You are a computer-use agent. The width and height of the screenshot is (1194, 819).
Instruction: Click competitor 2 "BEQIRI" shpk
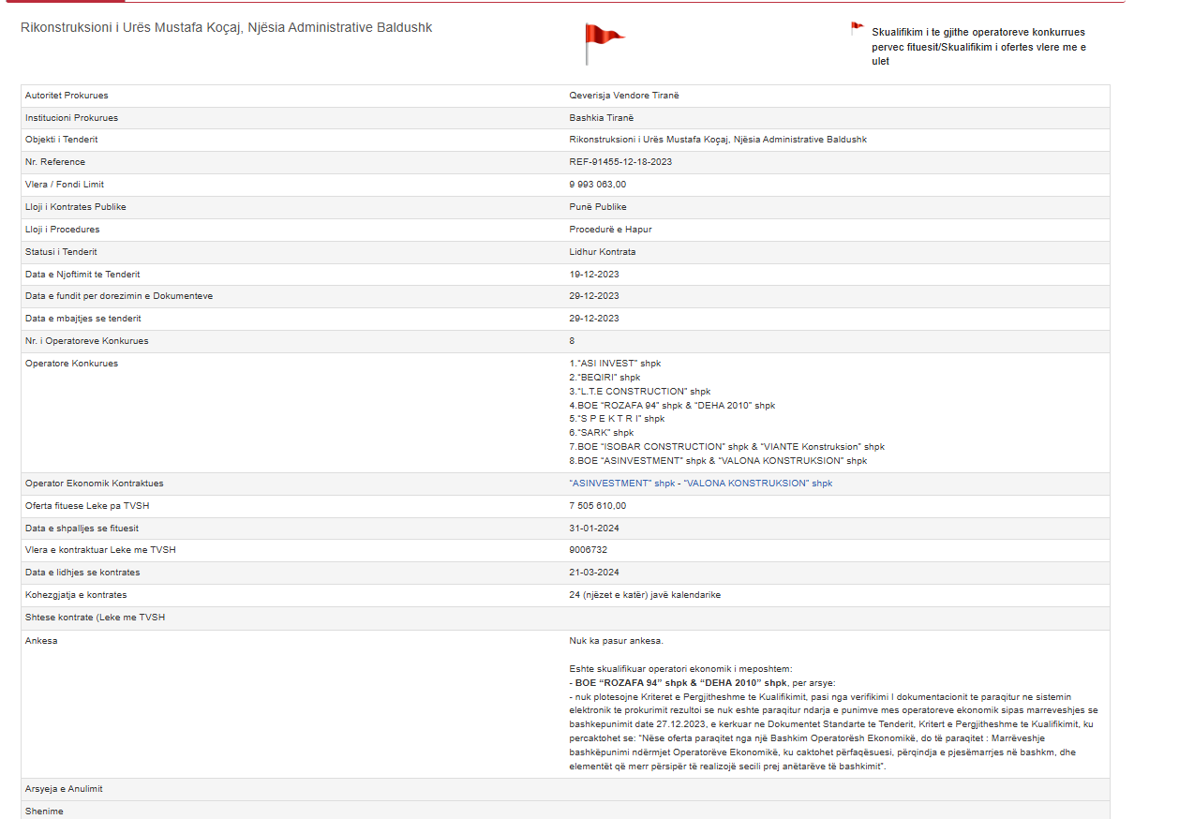pos(604,378)
